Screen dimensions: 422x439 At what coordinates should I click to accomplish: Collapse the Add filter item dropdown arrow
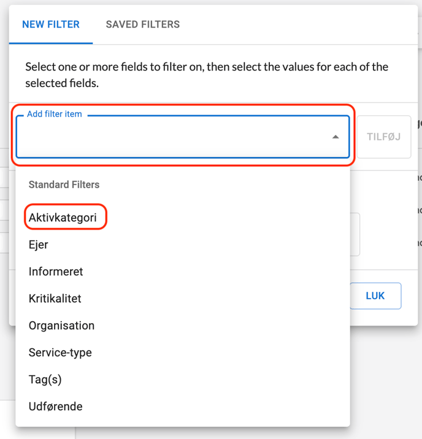tap(336, 137)
